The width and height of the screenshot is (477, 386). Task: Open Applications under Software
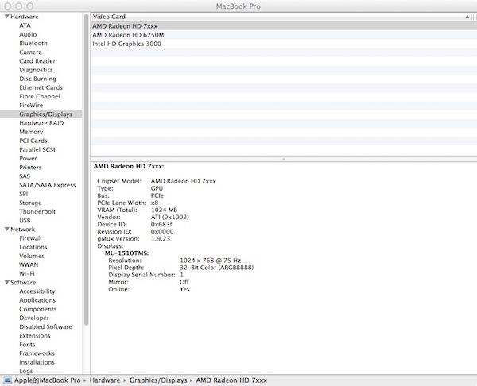[37, 300]
